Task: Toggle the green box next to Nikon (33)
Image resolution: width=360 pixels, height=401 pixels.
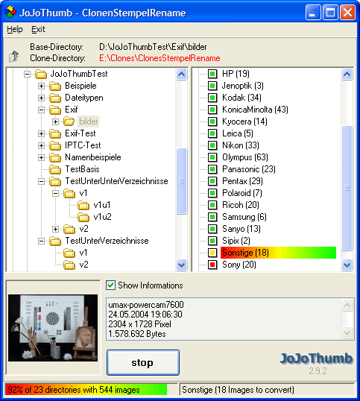Action: point(212,145)
